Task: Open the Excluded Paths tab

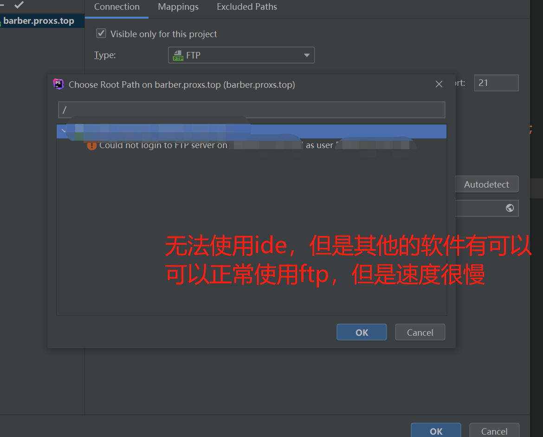Action: (x=246, y=7)
